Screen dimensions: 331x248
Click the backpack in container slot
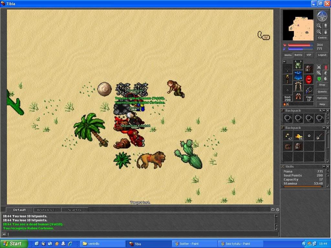click(x=309, y=69)
